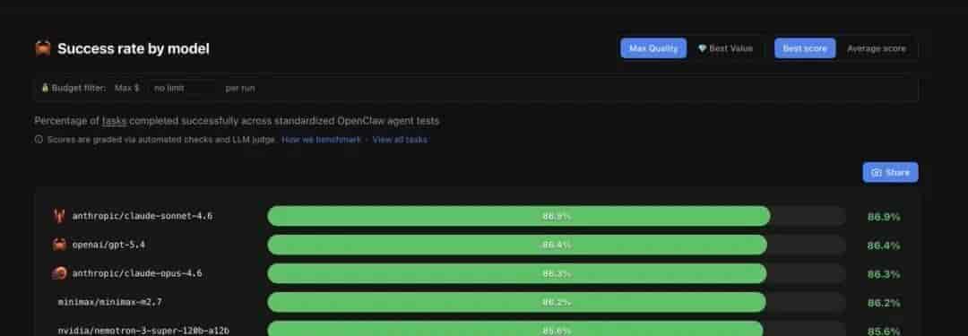Click the round icon for anthropic/claude-opus-4.6
The image size is (968, 336).
point(59,273)
